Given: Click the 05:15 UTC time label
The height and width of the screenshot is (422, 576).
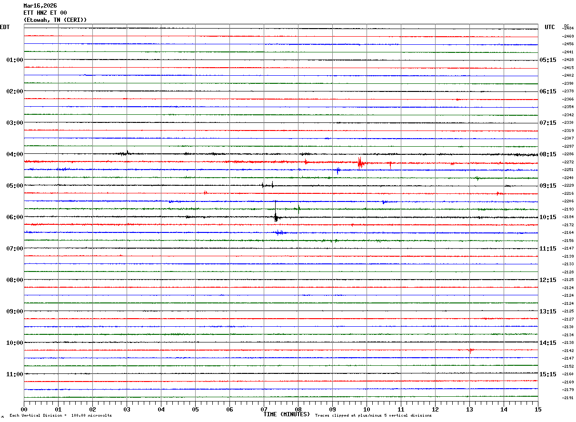Looking at the screenshot, I should click(548, 60).
